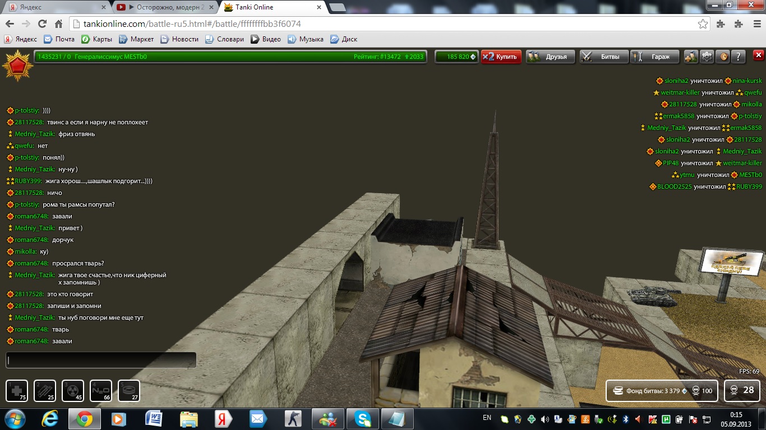The width and height of the screenshot is (766, 430).
Task: Click player name mikolla in chat
Action: [26, 251]
